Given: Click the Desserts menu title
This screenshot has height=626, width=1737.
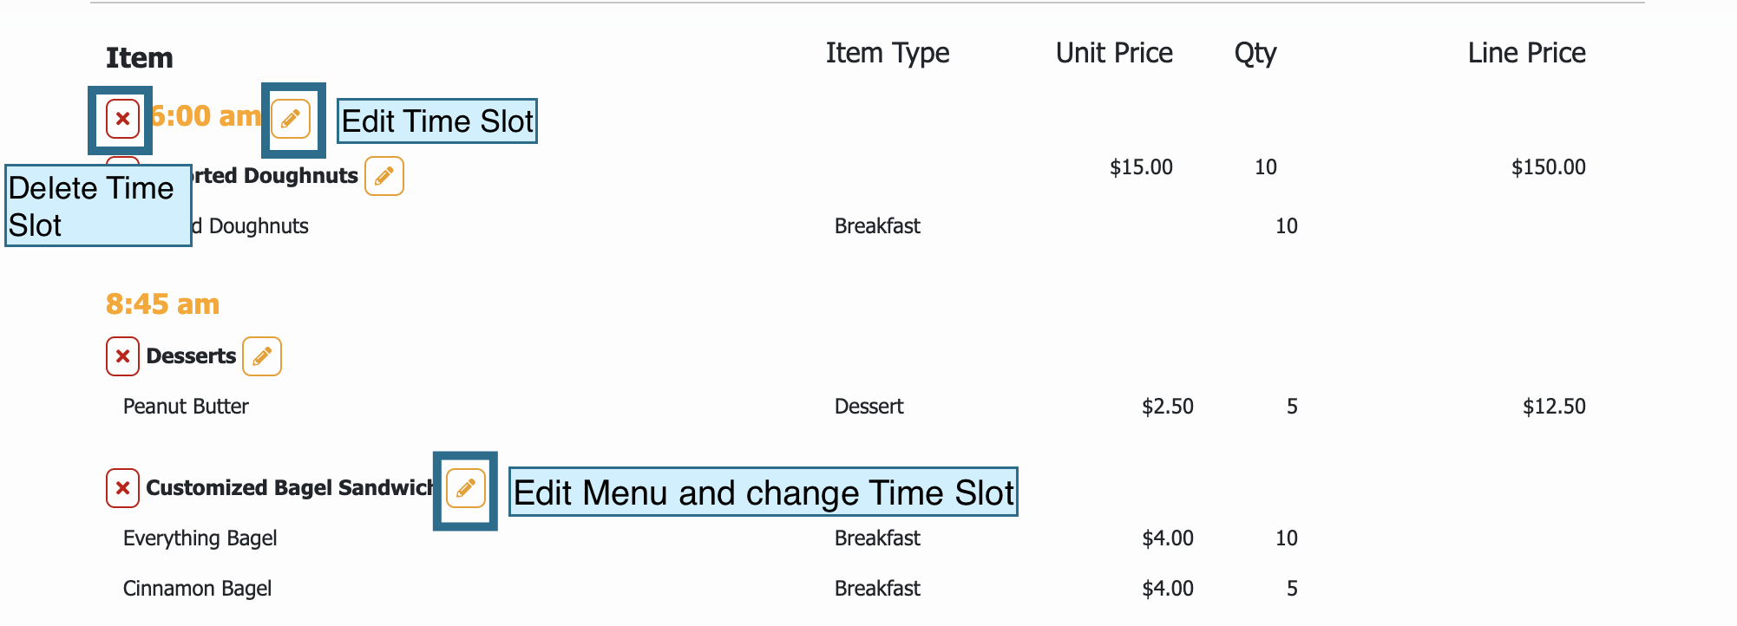Looking at the screenshot, I should [191, 356].
